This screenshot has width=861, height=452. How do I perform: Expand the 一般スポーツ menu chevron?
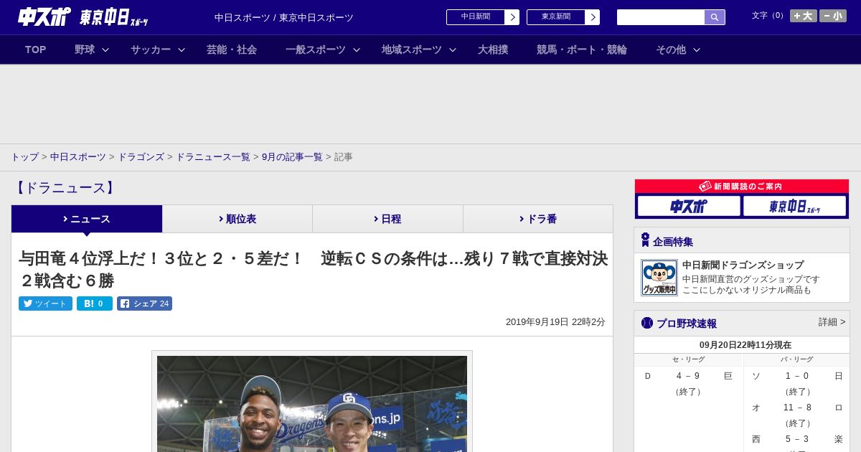357,50
